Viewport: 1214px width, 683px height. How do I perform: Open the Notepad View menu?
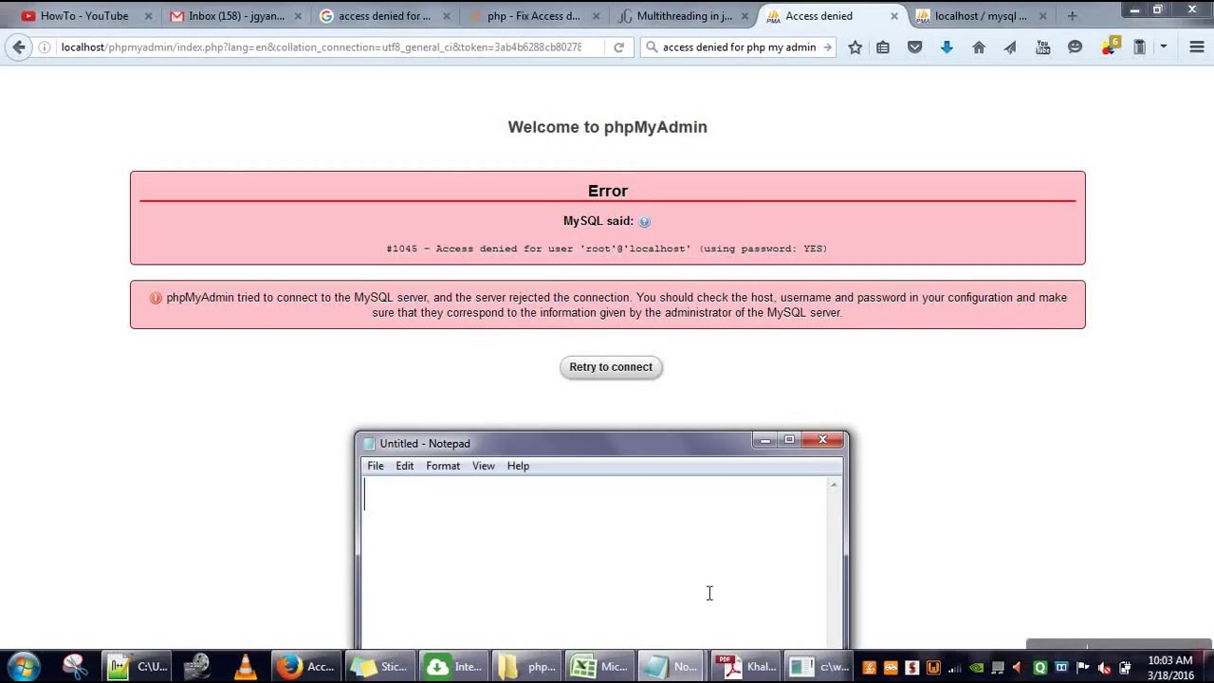tap(484, 466)
